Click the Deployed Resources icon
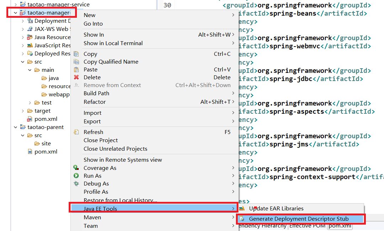 tap(30, 53)
